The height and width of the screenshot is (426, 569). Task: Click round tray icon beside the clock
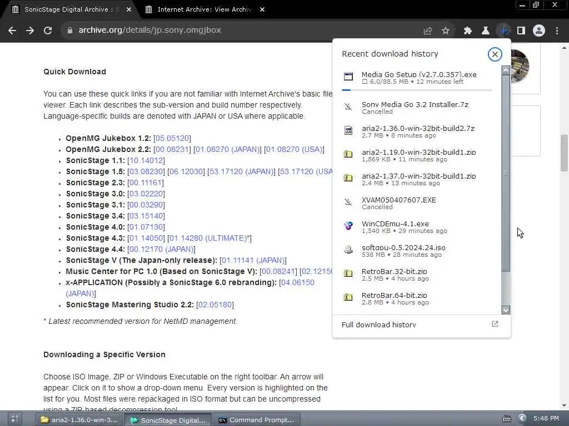click(x=522, y=419)
